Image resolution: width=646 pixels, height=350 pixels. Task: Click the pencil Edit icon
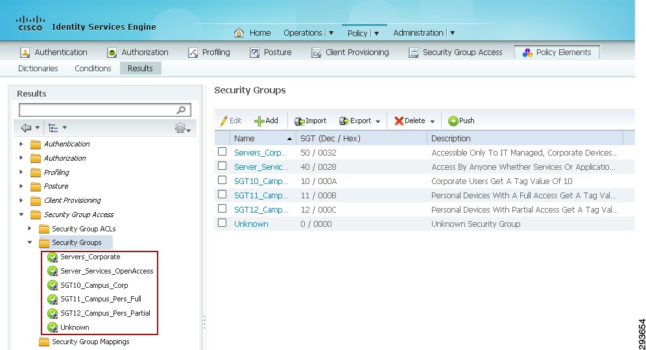coord(224,121)
